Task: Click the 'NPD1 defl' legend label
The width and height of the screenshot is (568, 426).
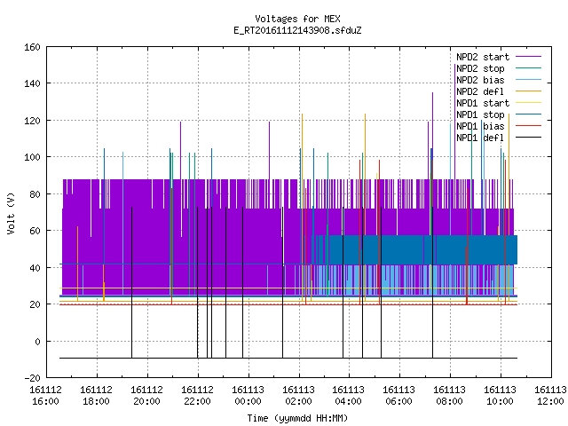Action: [x=480, y=138]
